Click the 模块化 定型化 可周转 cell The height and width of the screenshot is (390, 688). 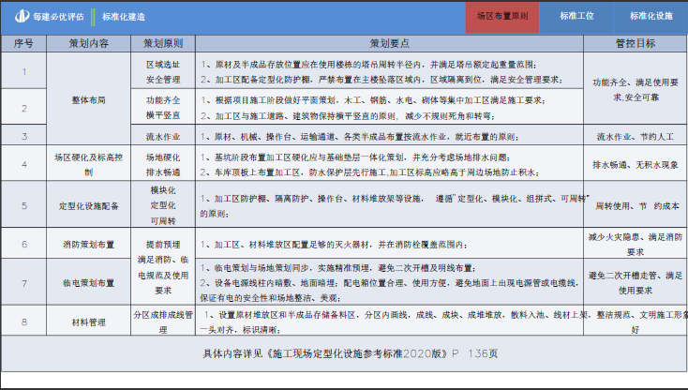coord(163,205)
